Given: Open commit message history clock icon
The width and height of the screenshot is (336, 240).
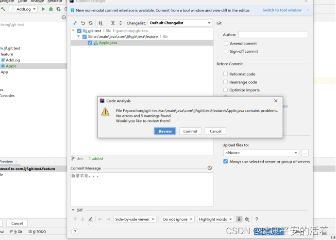Looking at the screenshot, I should (210, 168).
